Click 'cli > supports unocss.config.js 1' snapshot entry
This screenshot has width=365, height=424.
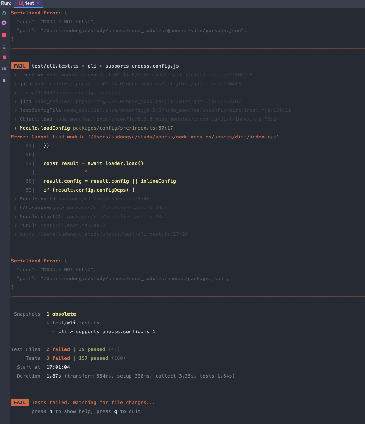(107, 332)
